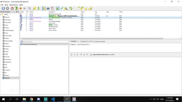Select revision 4 'mas commit' row

(x=101, y=23)
